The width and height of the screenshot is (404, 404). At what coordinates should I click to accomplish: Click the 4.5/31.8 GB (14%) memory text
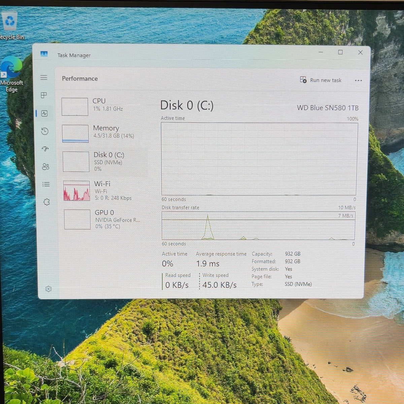[x=114, y=136]
